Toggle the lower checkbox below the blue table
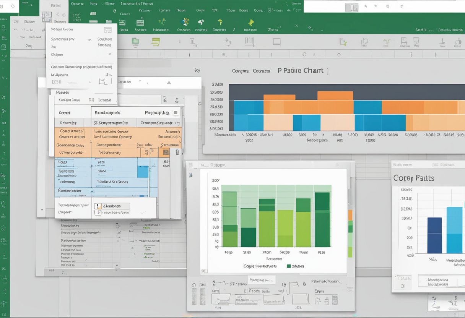This screenshot has height=318, width=465. [98, 212]
